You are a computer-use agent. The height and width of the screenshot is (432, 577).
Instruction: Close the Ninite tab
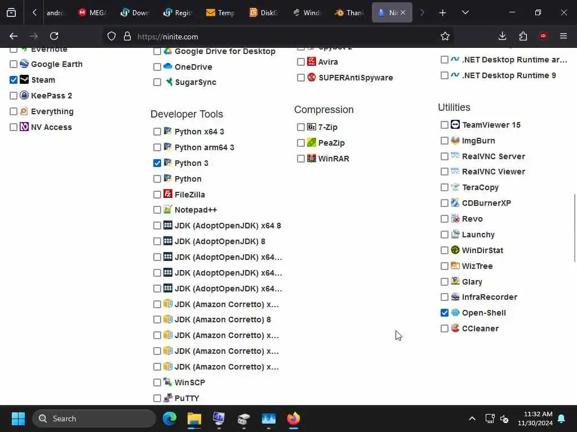403,12
